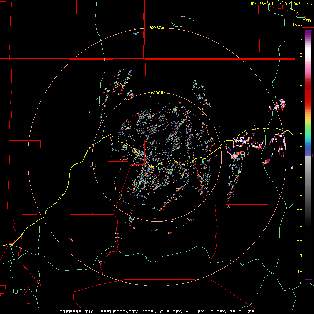Viewport: 314px width, 314px height.
Task: Click the 3 value on the scale
Action: tap(301, 101)
